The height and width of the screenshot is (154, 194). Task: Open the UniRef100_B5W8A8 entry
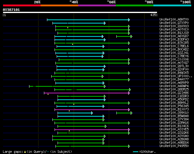(174, 116)
